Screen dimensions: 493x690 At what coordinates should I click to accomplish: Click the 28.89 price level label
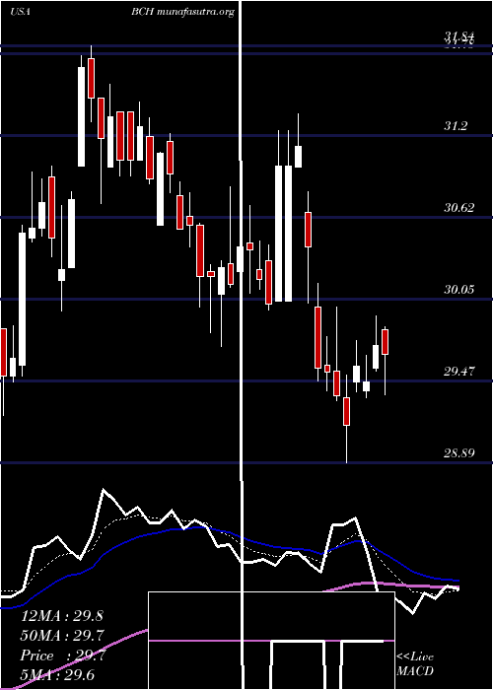(459, 452)
